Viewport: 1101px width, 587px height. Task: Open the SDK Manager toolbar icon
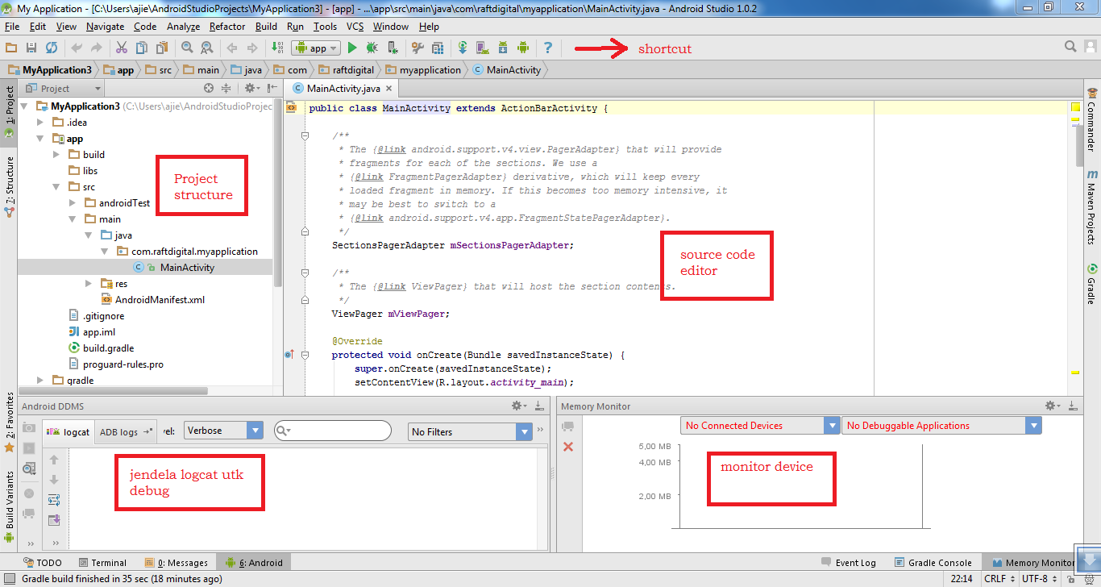[x=502, y=48]
